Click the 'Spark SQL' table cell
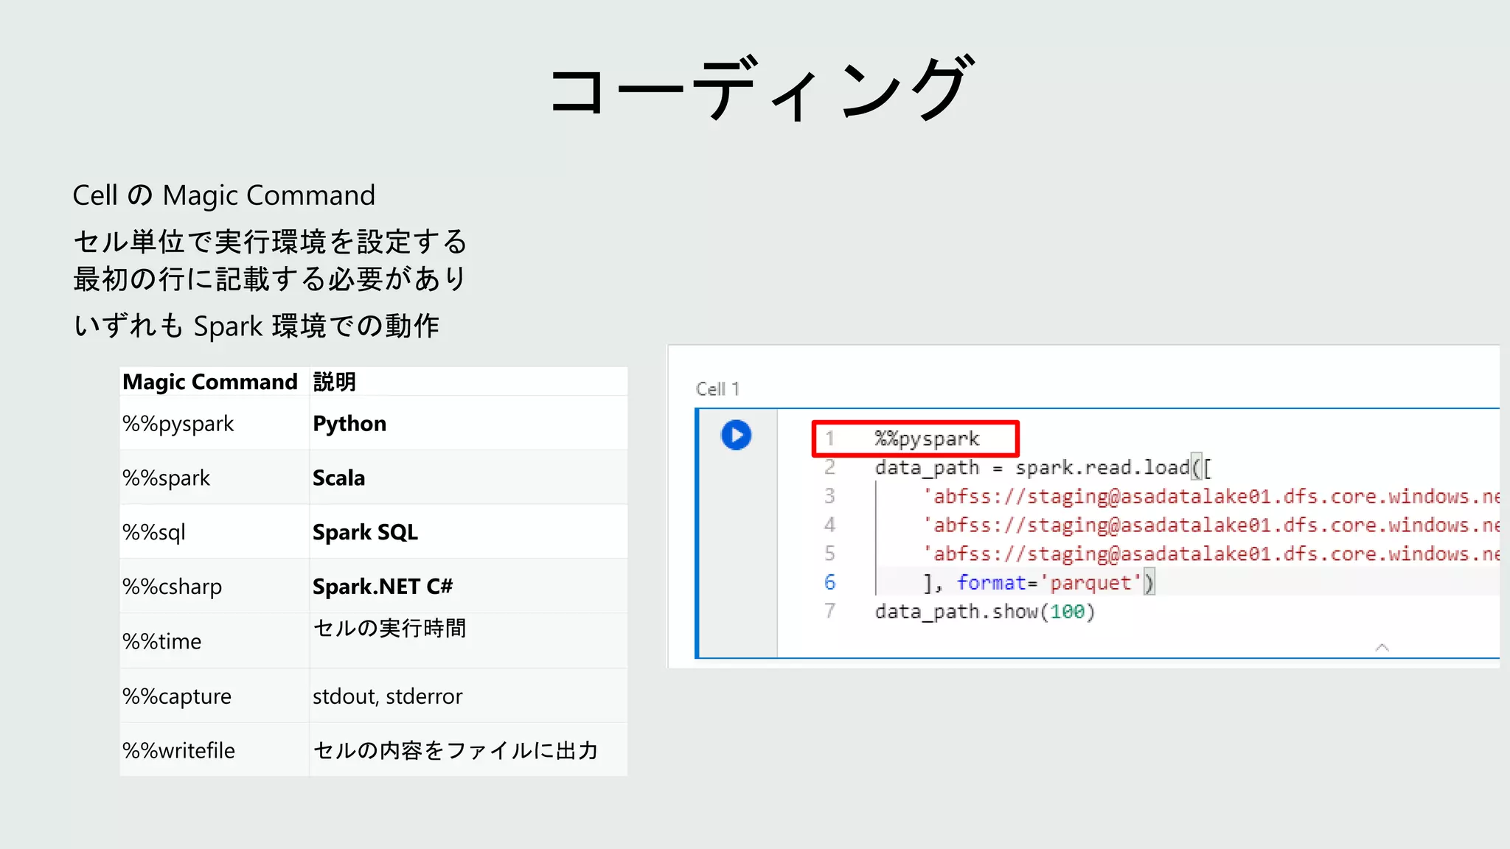This screenshot has height=849, width=1510. [469, 532]
